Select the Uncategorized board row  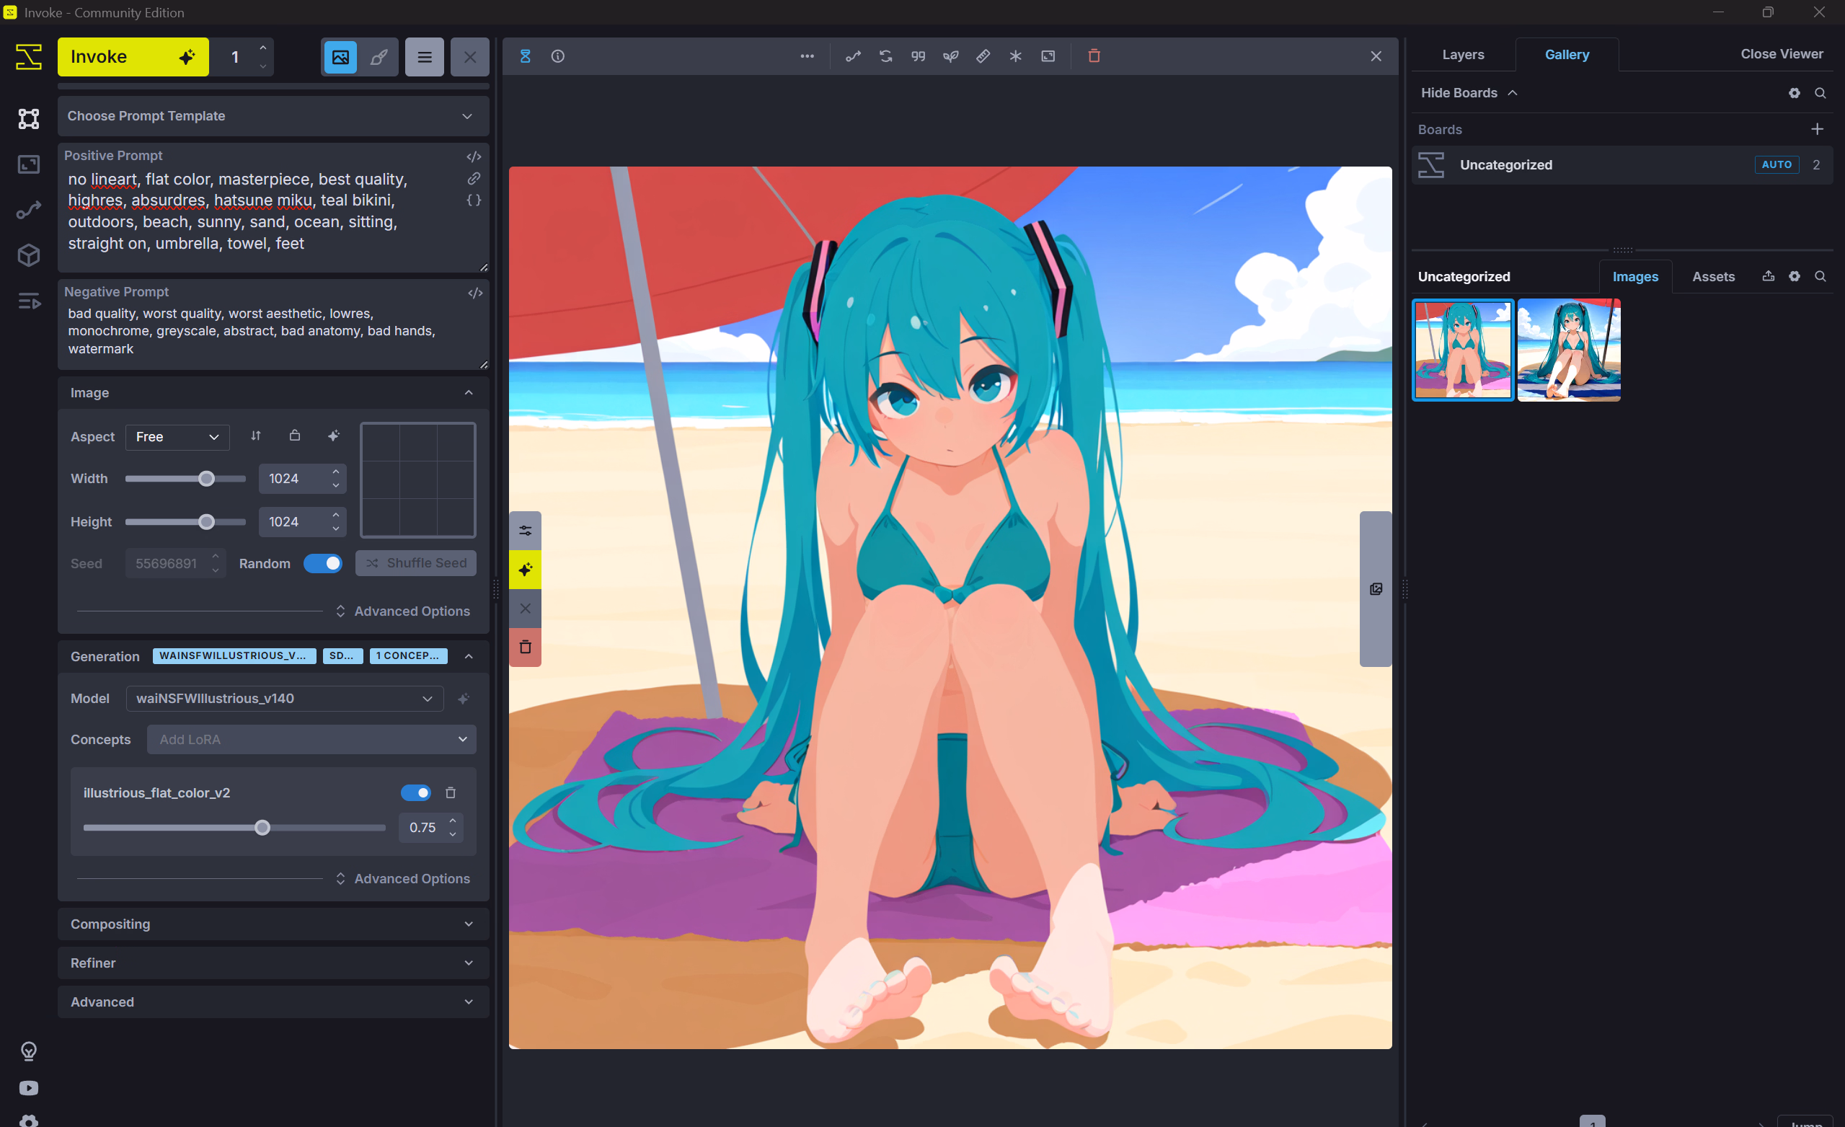coord(1622,164)
